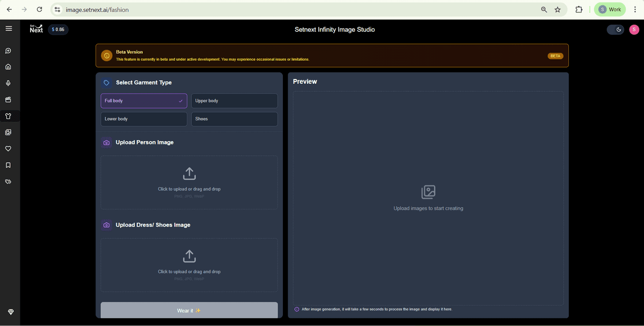Toggle dark mode moon switch

pyautogui.click(x=616, y=30)
